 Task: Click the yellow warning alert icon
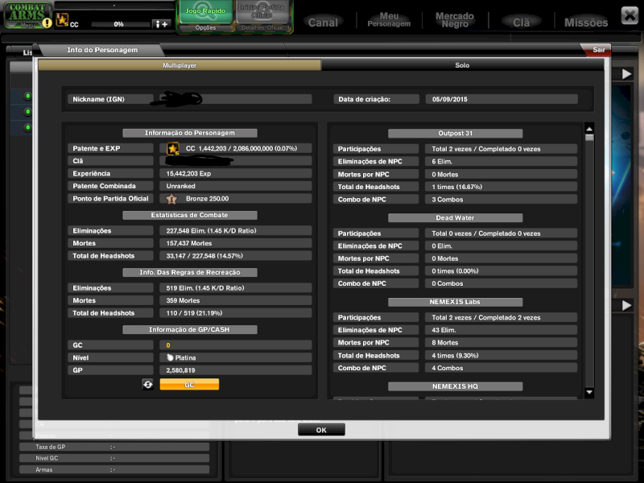pos(47,23)
